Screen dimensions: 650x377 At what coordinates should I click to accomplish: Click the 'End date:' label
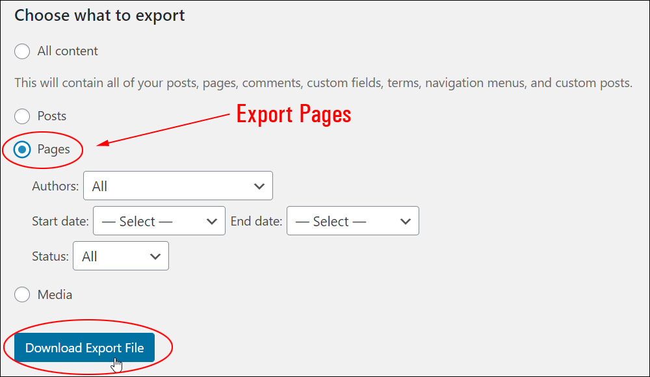tap(256, 222)
